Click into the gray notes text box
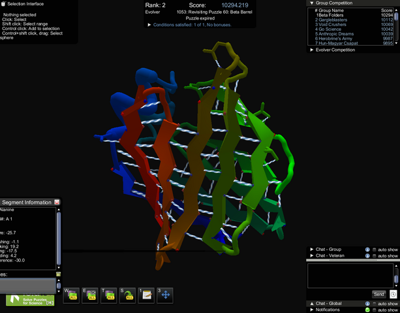 click(28, 286)
